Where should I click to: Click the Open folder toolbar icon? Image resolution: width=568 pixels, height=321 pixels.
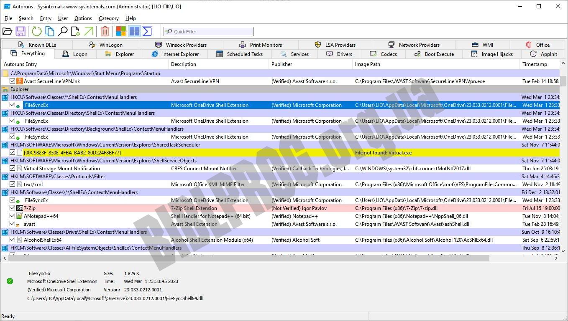[7, 31]
